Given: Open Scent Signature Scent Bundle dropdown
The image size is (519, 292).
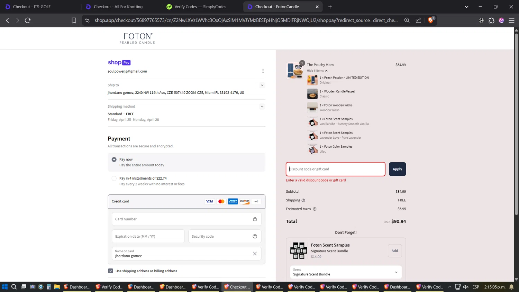Looking at the screenshot, I should (x=346, y=272).
